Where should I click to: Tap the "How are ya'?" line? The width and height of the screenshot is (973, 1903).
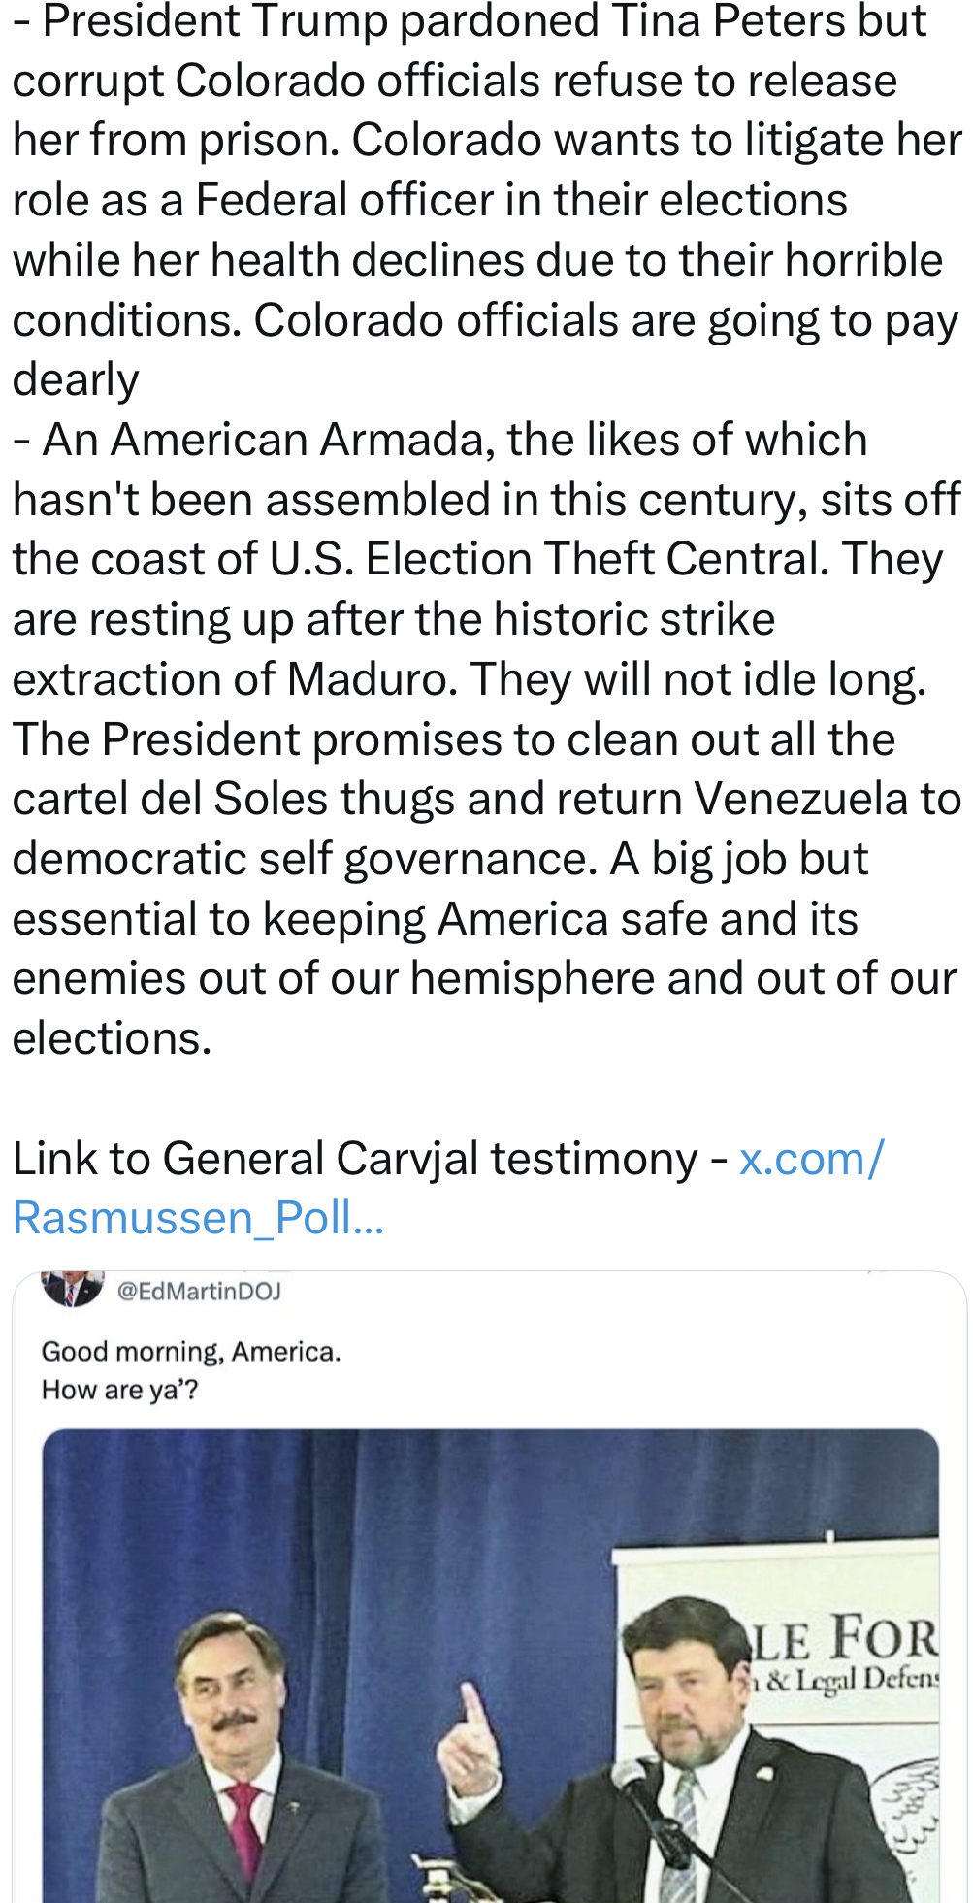pos(119,1391)
